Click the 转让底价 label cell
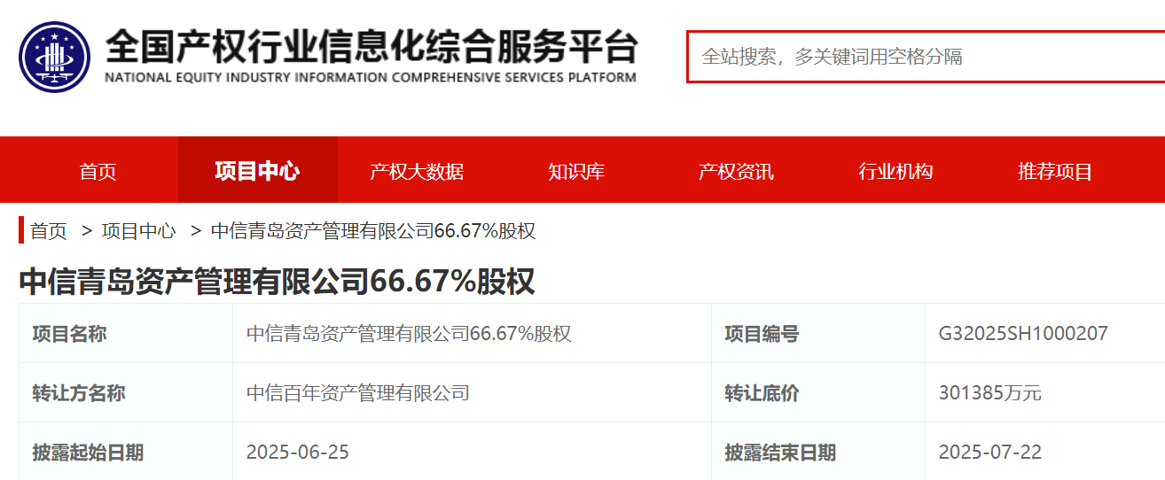 pyautogui.click(x=818, y=393)
